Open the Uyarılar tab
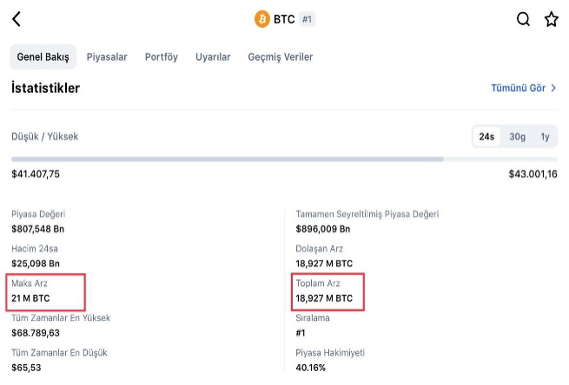 213,57
